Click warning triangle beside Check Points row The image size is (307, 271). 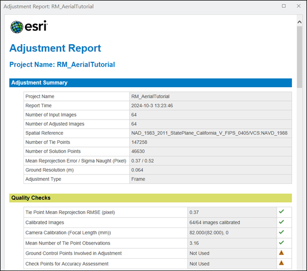tap(281, 263)
